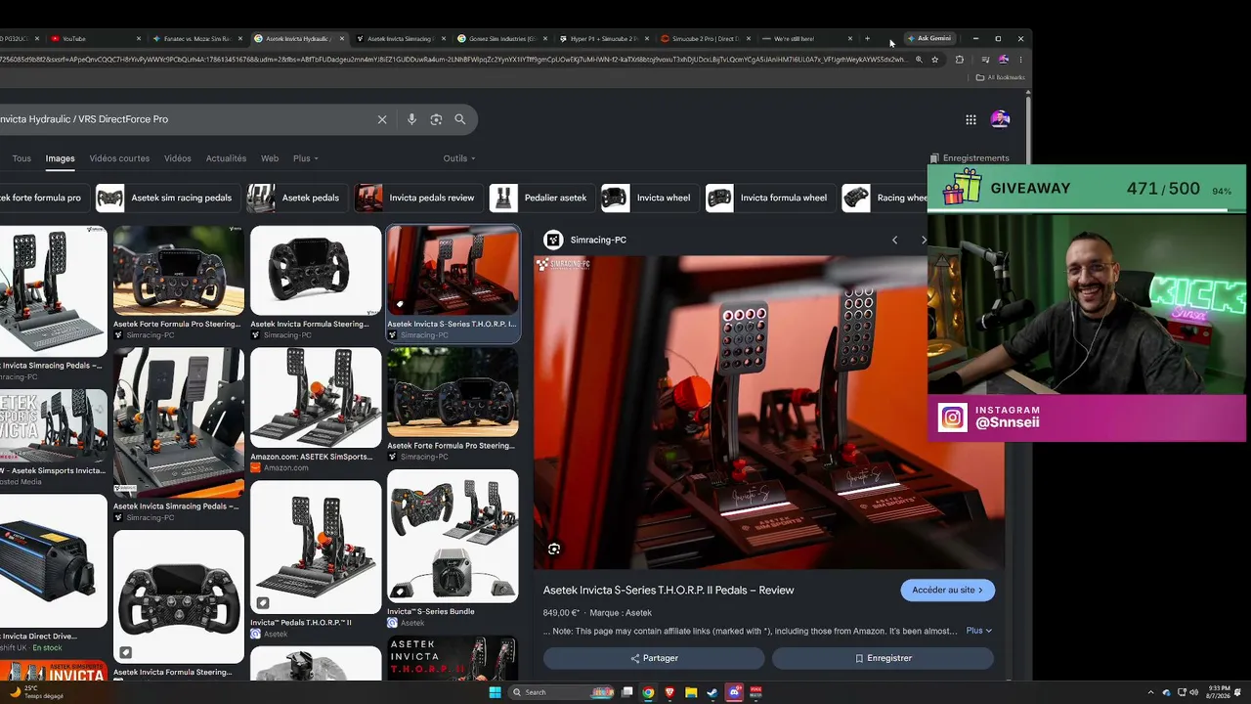The height and width of the screenshot is (704, 1251).
Task: Bookmark this page with the star icon
Action: [935, 60]
